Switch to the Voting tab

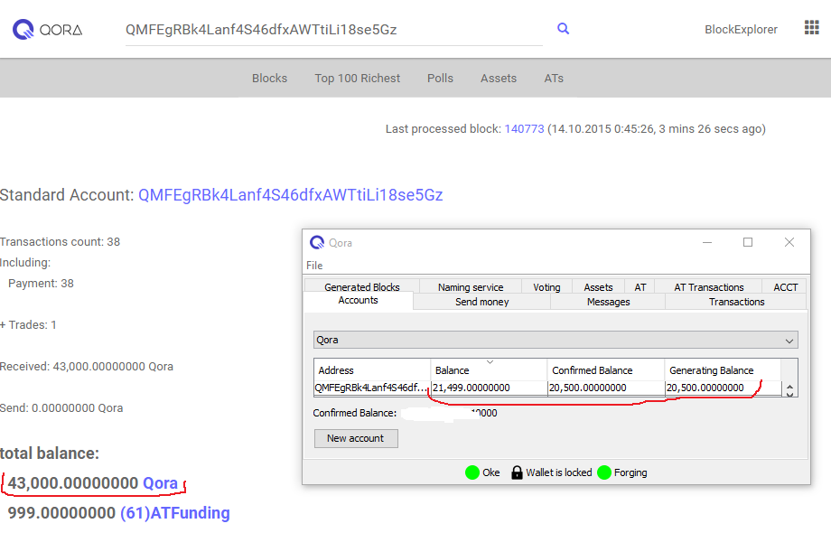(x=546, y=286)
